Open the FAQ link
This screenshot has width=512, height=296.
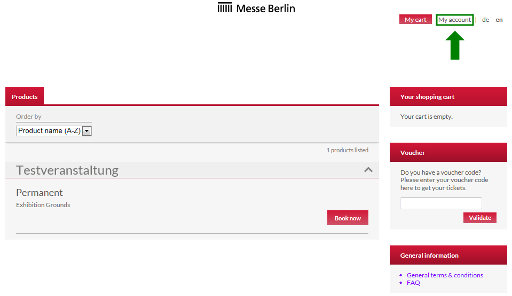tap(413, 283)
